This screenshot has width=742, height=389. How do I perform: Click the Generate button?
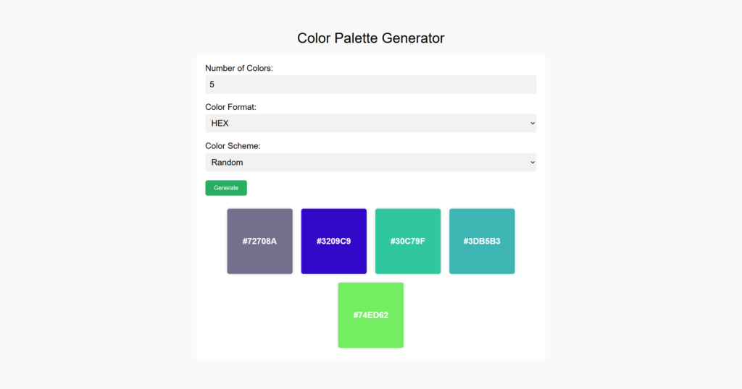pyautogui.click(x=225, y=188)
